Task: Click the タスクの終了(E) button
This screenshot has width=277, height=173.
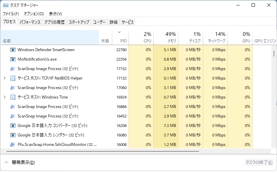Action: [x=259, y=162]
